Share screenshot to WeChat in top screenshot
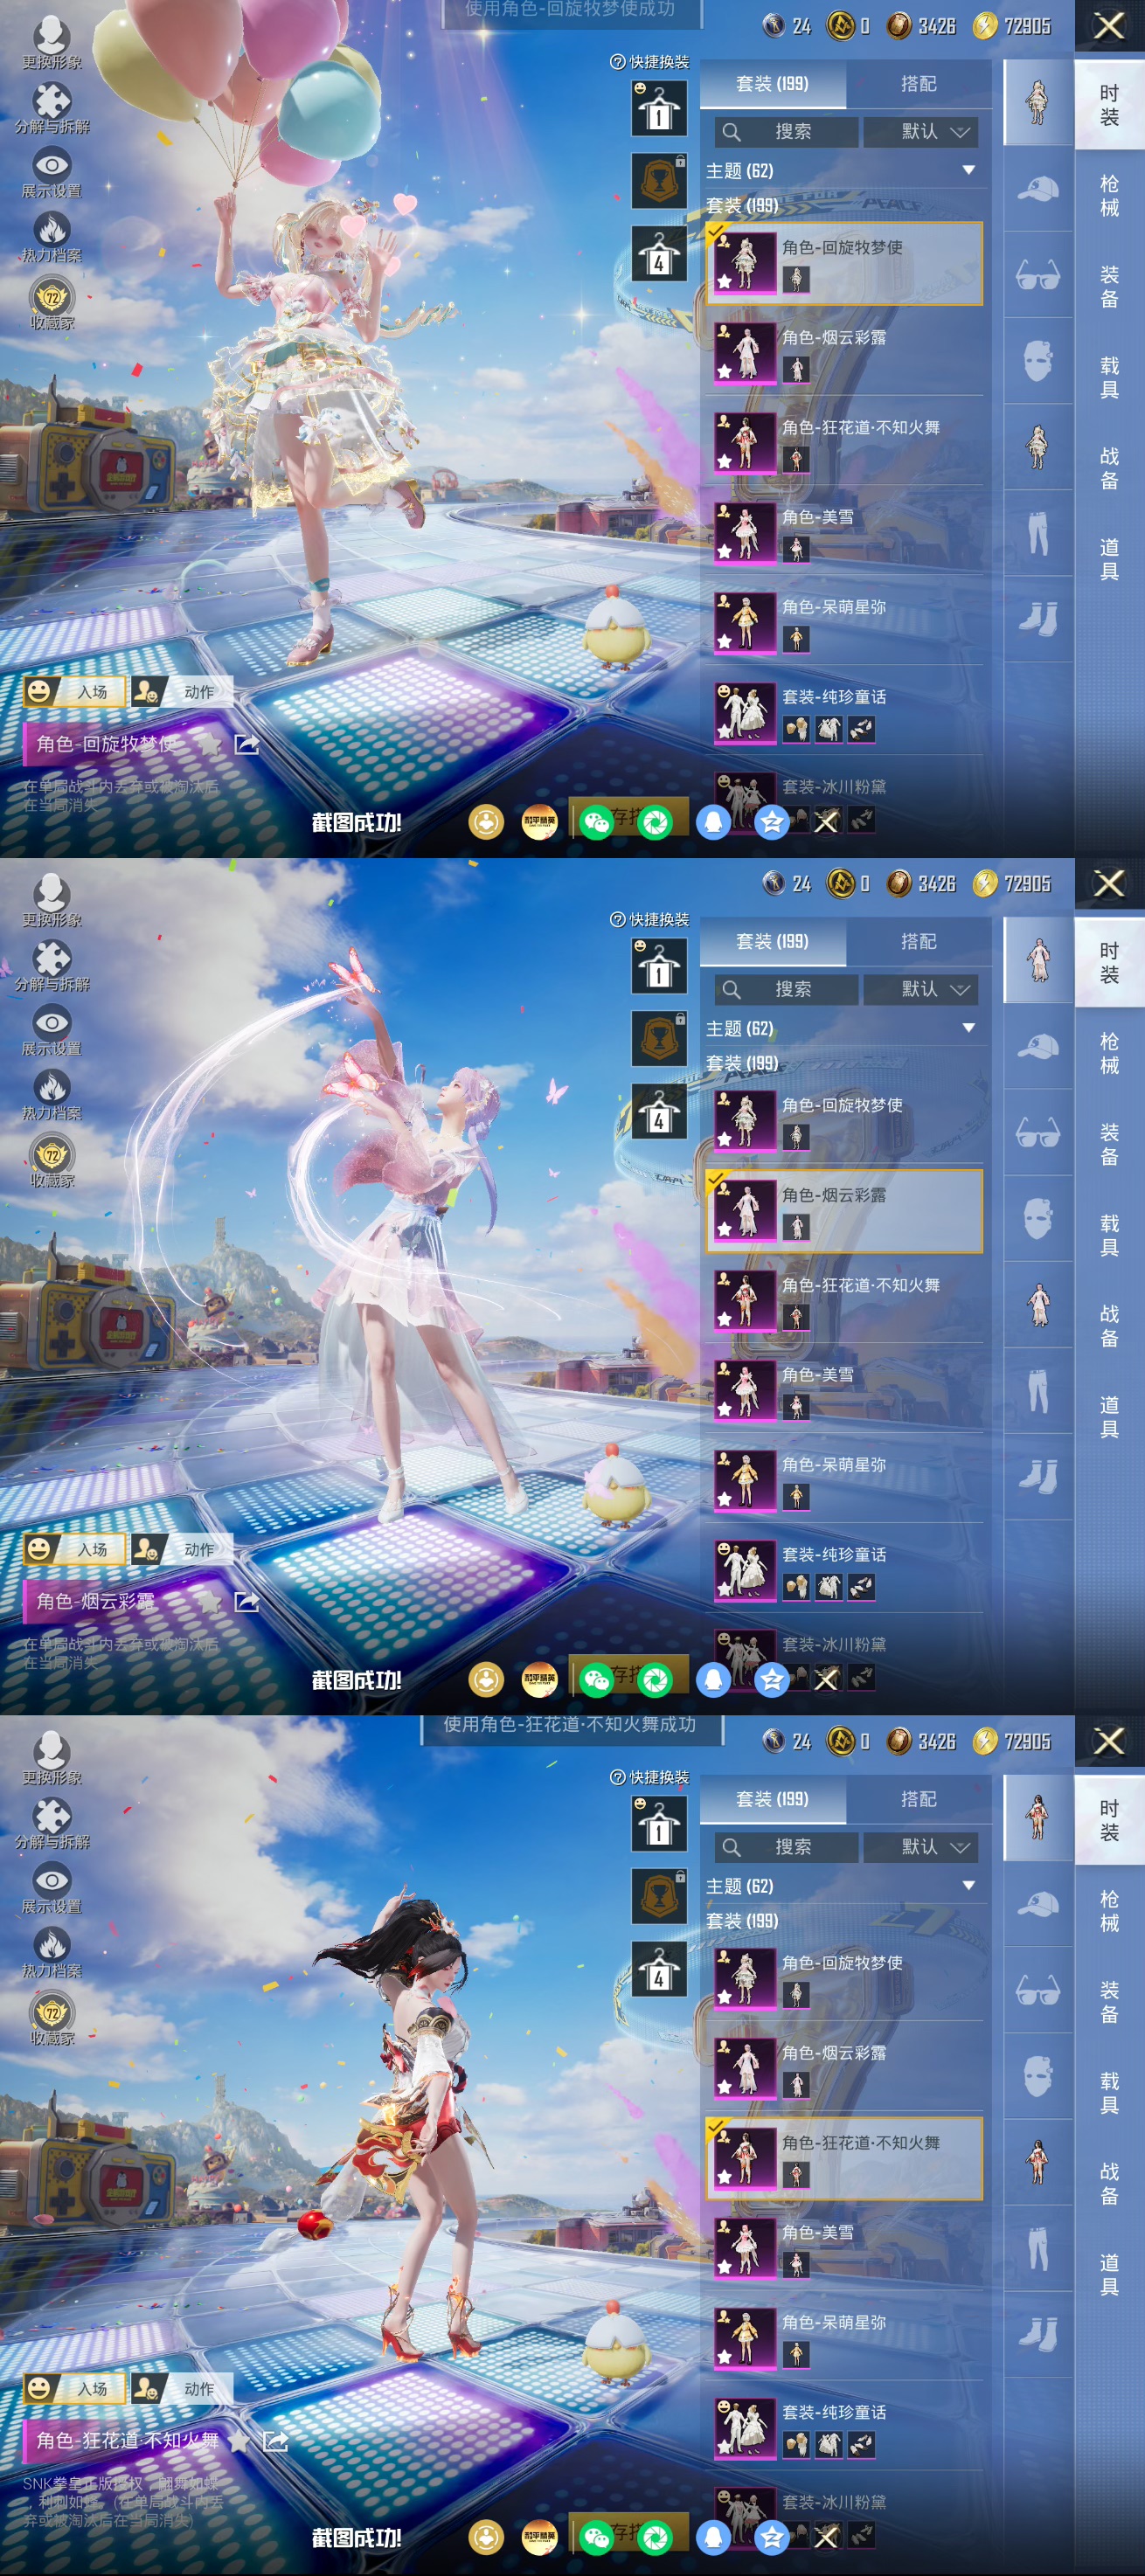The height and width of the screenshot is (2576, 1145). pyautogui.click(x=597, y=822)
